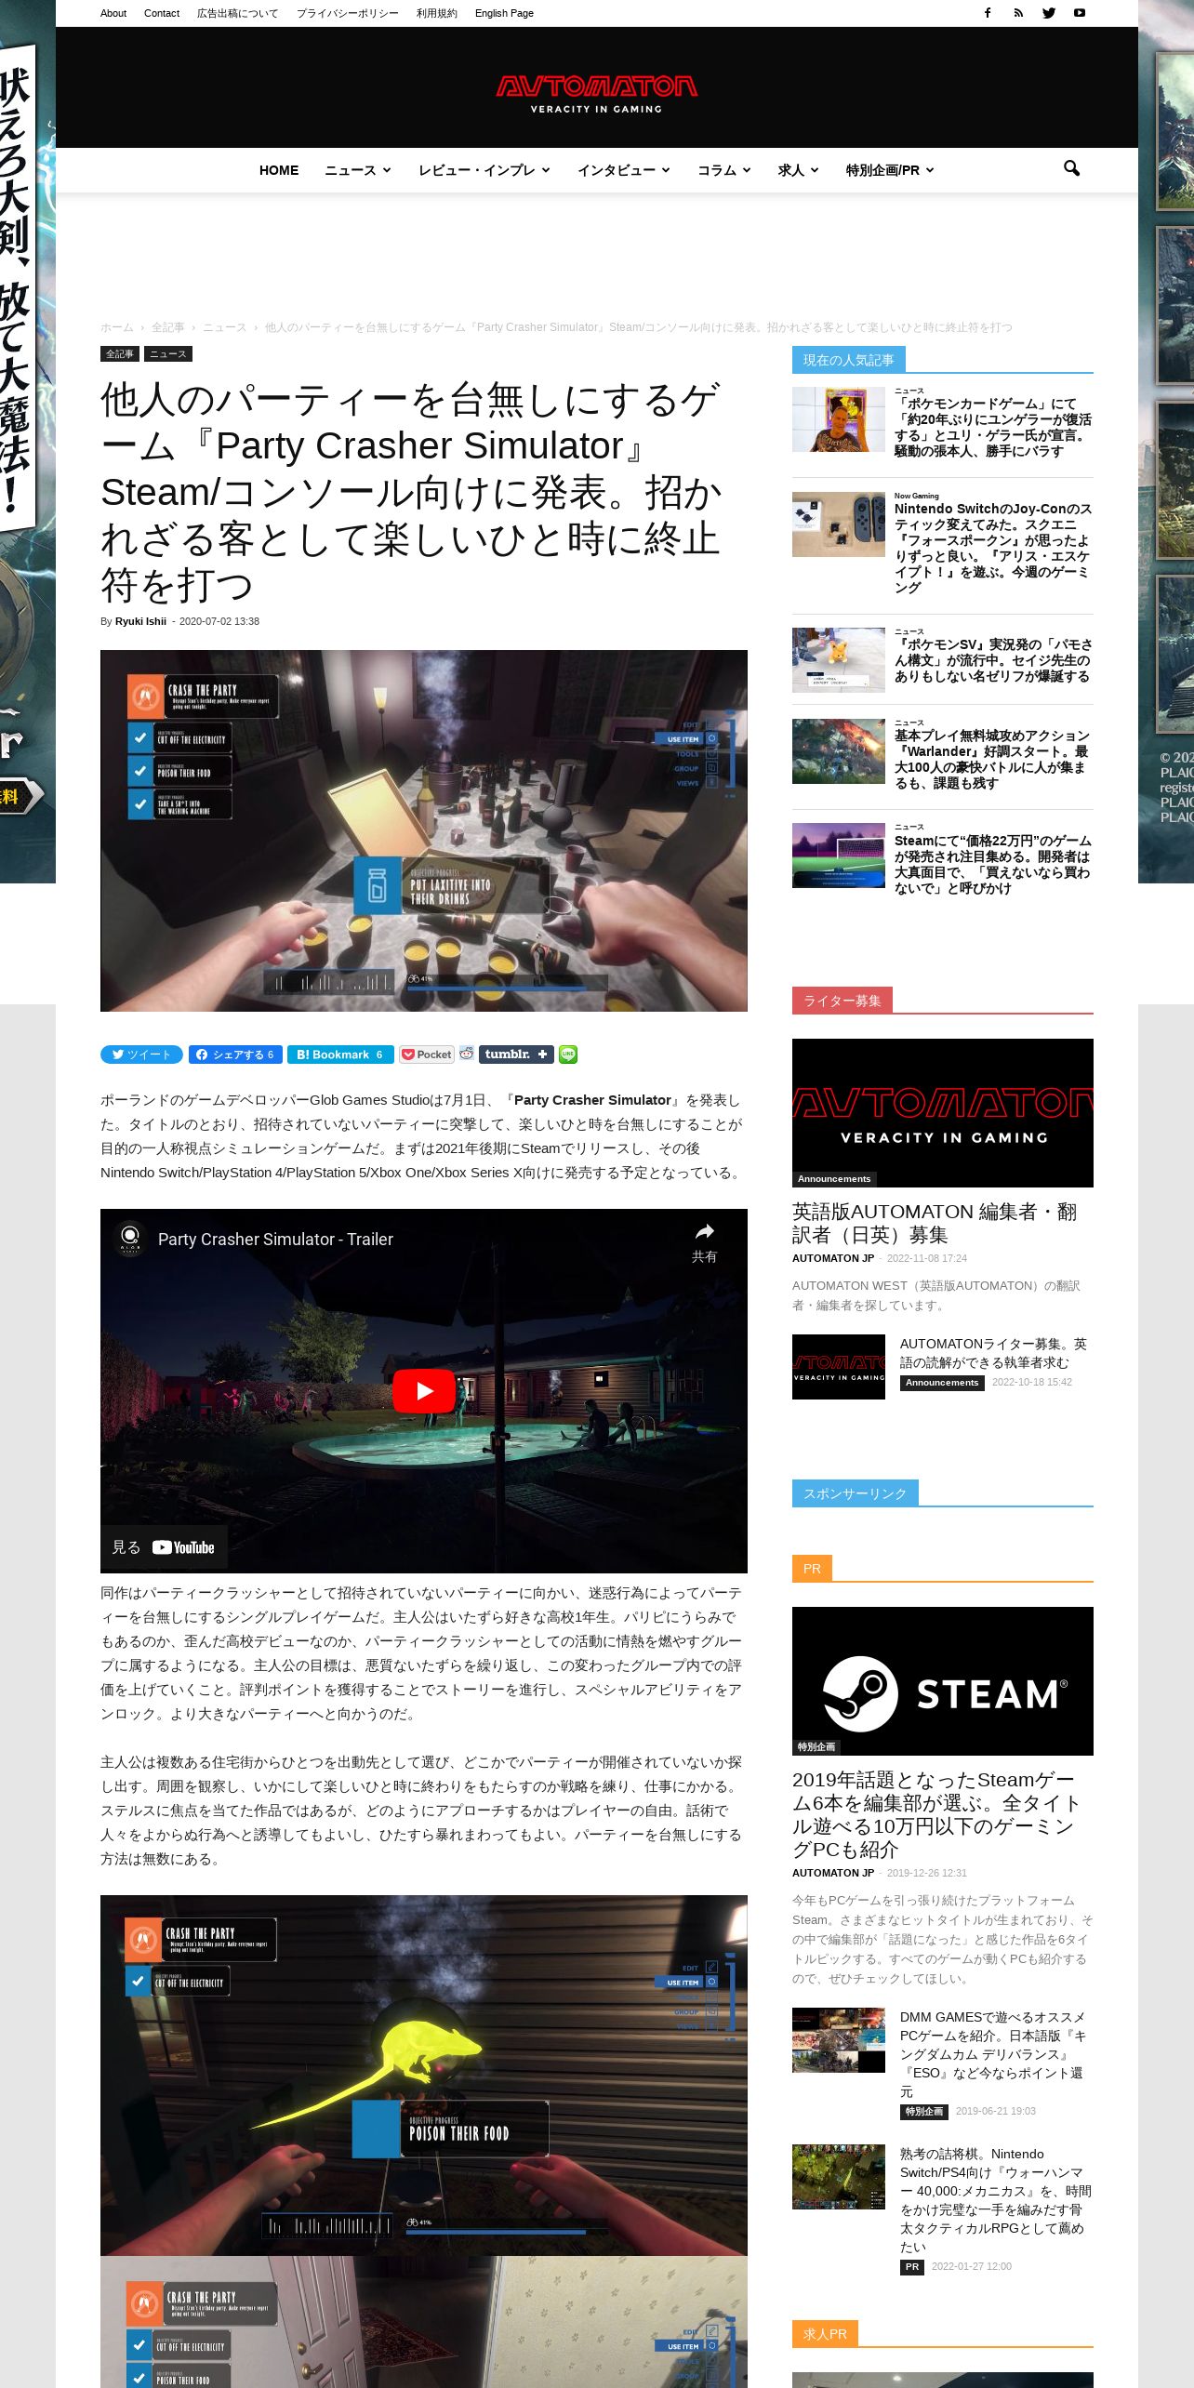Expand the インタビュー menu
This screenshot has height=2388, width=1194.
tap(623, 170)
